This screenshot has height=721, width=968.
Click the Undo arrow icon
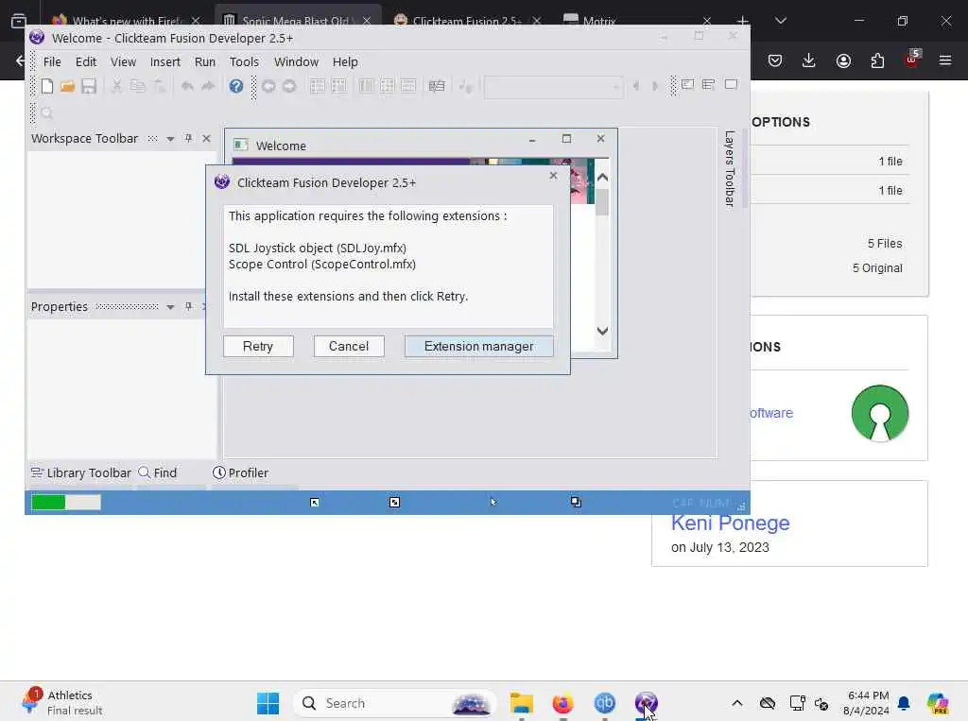pyautogui.click(x=188, y=86)
